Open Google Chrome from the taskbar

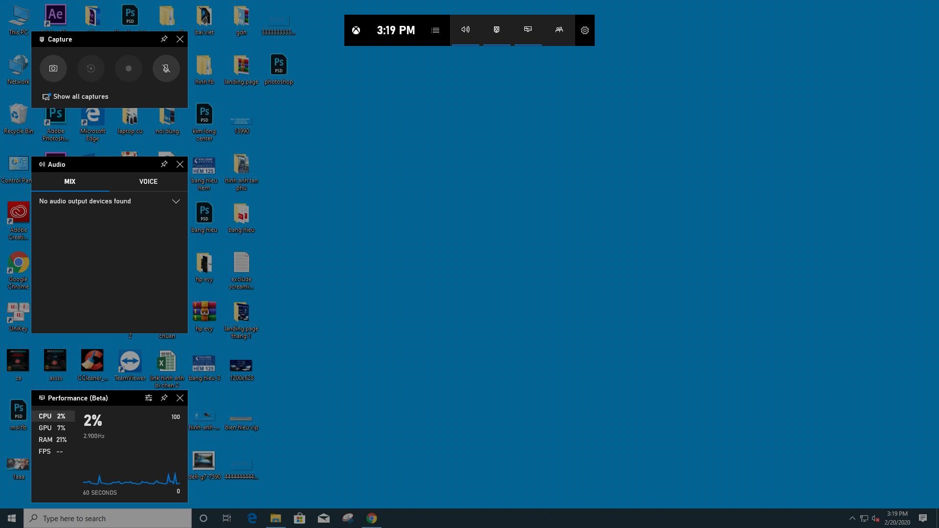click(372, 518)
